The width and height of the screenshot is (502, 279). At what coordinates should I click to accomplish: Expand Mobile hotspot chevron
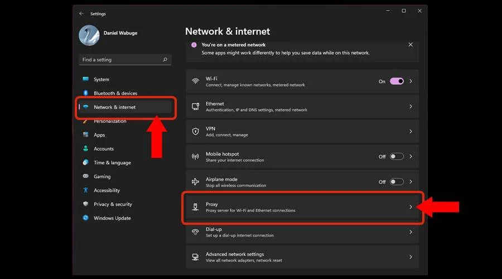pyautogui.click(x=411, y=156)
